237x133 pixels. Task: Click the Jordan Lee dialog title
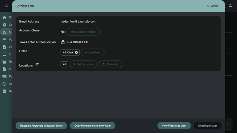(25, 6)
